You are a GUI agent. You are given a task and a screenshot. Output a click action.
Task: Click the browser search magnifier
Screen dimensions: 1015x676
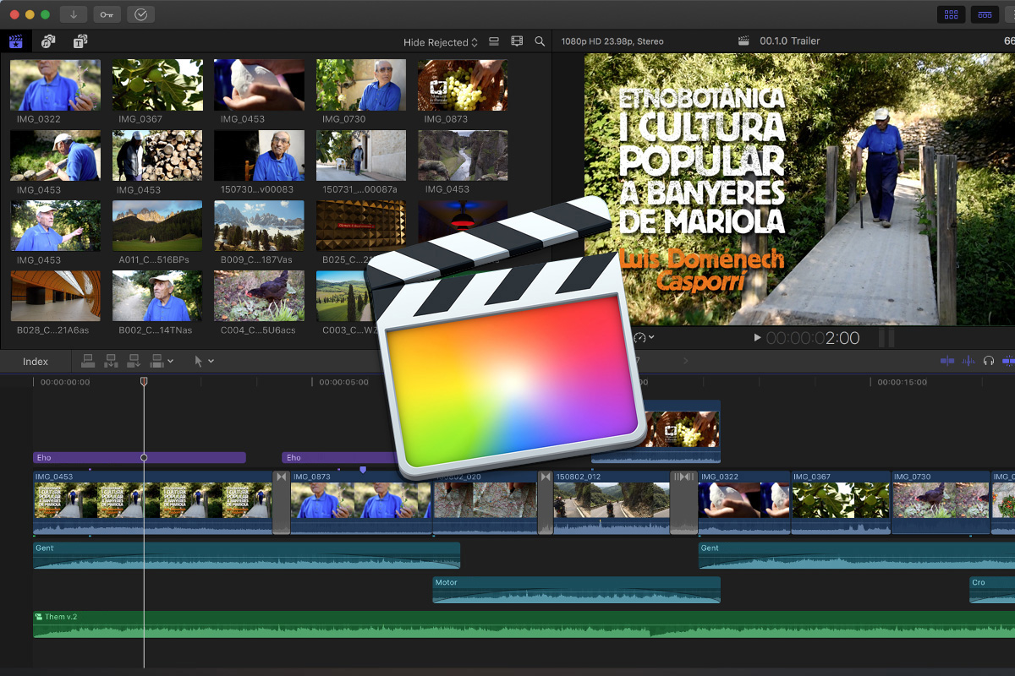pos(540,41)
